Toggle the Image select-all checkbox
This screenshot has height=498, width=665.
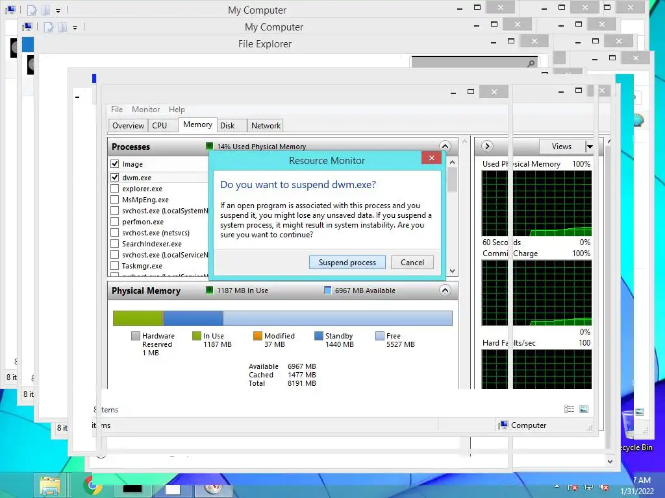click(114, 163)
